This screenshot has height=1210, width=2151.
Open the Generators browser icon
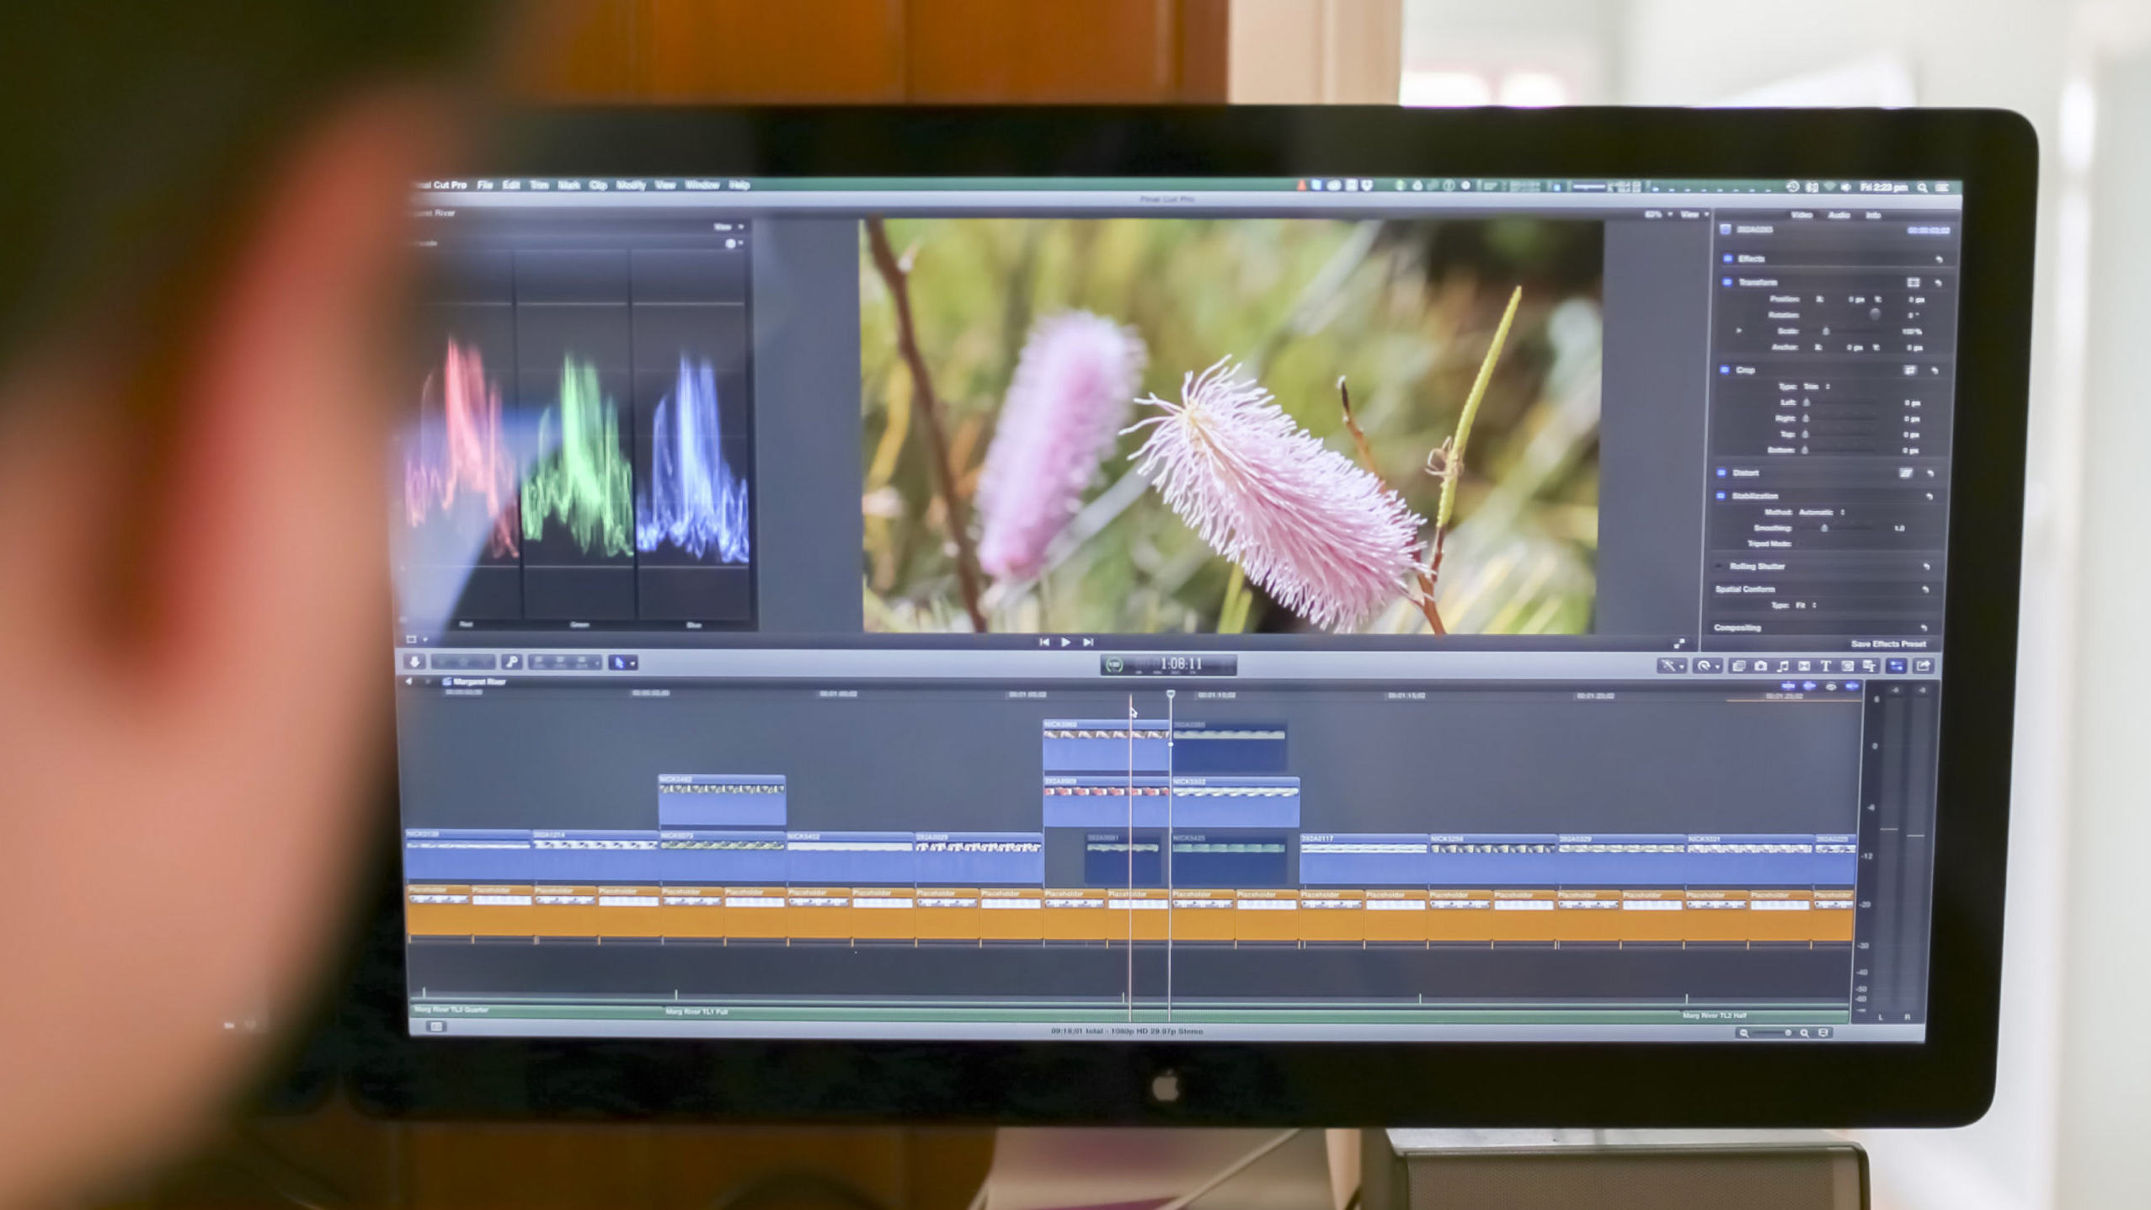tap(1848, 665)
